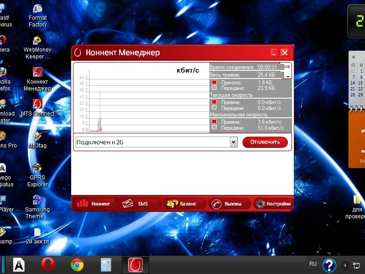
Task: Expand the connection status dropdown arrow
Action: point(234,142)
